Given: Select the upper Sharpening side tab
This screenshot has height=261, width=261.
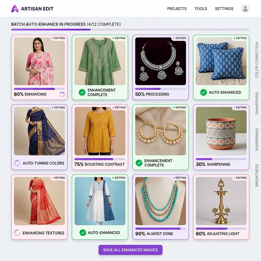Looking at the screenshot, I should pyautogui.click(x=257, y=103).
